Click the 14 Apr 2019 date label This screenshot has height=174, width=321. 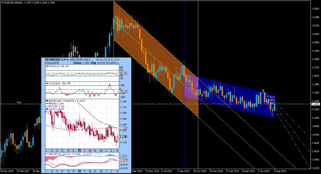pyautogui.click(x=248, y=171)
